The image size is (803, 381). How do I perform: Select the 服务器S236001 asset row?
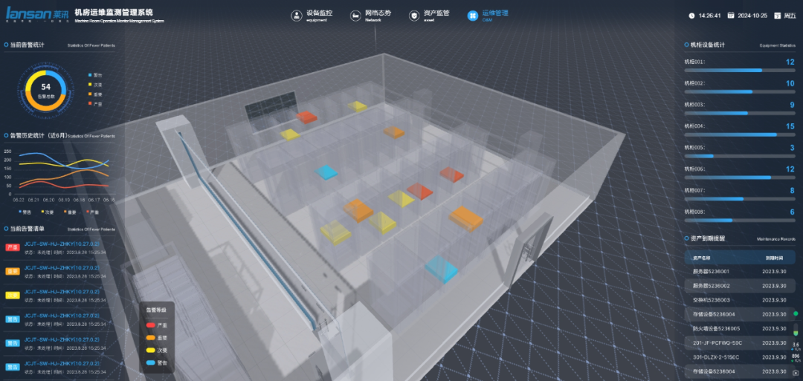739,272
